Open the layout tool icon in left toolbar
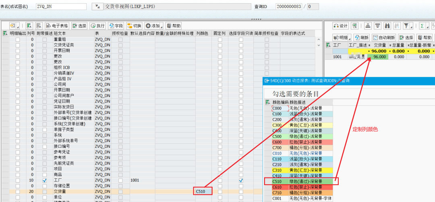The image size is (435, 202). tap(13, 26)
